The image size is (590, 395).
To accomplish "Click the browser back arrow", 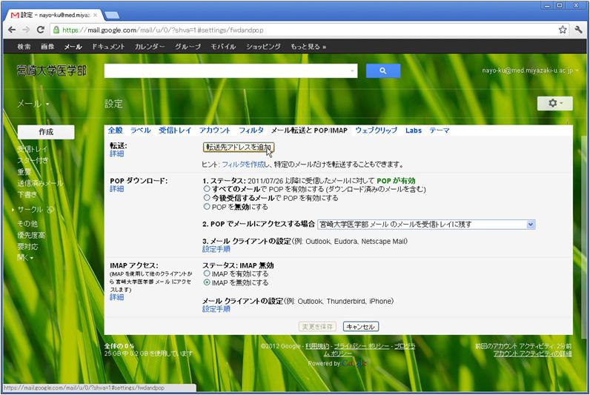I will [x=11, y=30].
